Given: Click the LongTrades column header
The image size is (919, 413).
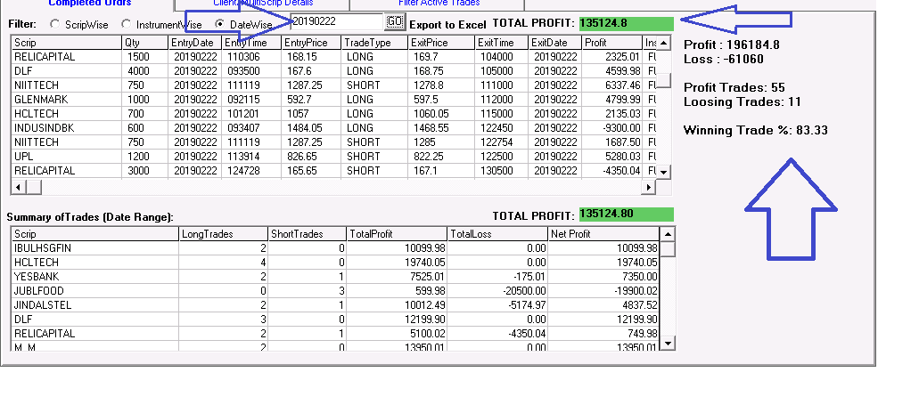Looking at the screenshot, I should point(223,234).
